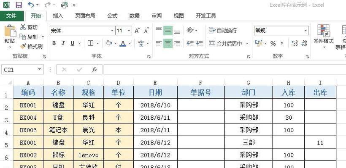Switch to the 页面布局 tab
The width and height of the screenshot is (346, 168).
click(85, 16)
